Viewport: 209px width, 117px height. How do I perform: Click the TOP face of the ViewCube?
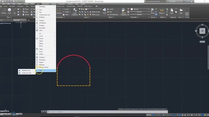click(x=202, y=31)
